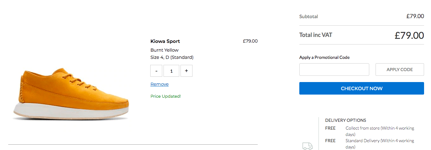Click the delivery truck icon
The height and width of the screenshot is (150, 431).
(307, 146)
